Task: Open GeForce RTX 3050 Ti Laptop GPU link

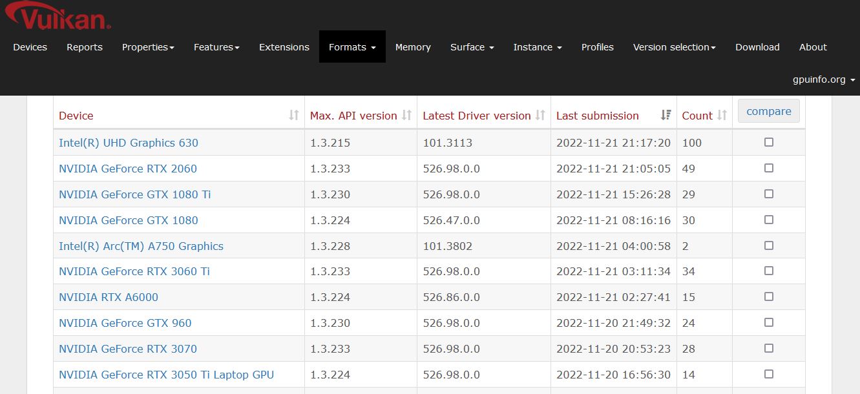Action: tap(166, 375)
